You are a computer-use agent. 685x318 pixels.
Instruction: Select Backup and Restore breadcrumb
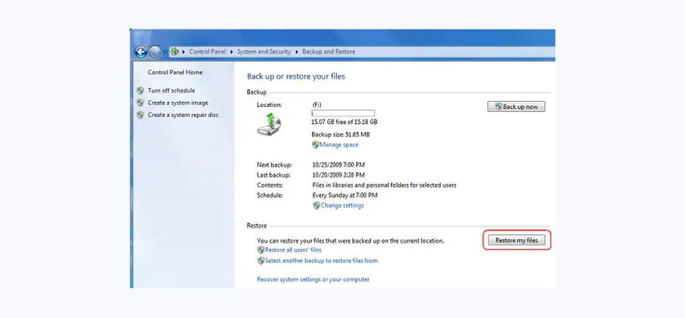coord(328,51)
